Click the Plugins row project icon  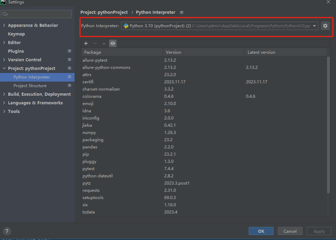click(x=69, y=51)
